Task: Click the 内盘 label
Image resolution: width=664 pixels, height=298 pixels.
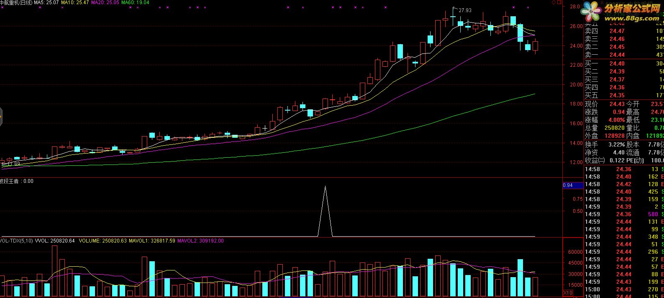Action: tap(633, 136)
